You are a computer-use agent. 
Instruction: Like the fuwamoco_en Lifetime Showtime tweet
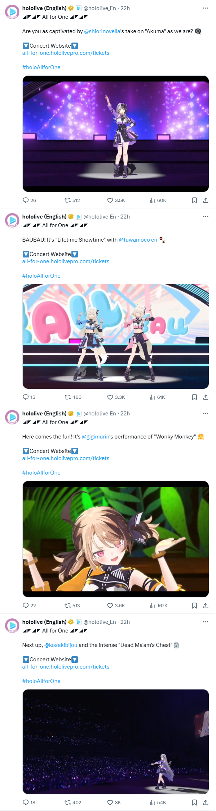coord(116,397)
